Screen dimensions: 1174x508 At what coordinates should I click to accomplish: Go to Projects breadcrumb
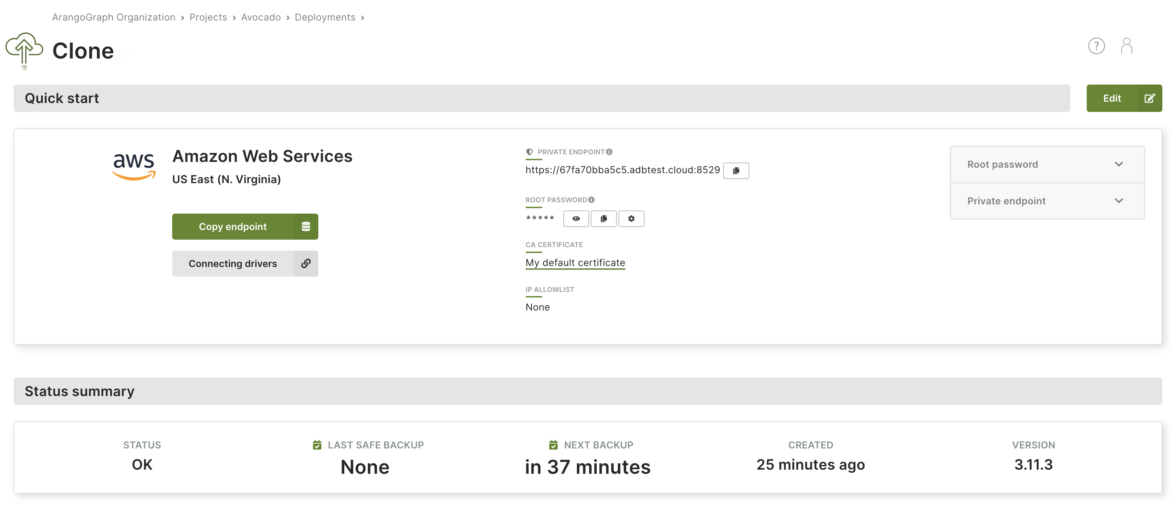(x=208, y=17)
